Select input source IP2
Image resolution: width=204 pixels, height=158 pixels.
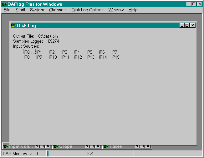point(52,52)
